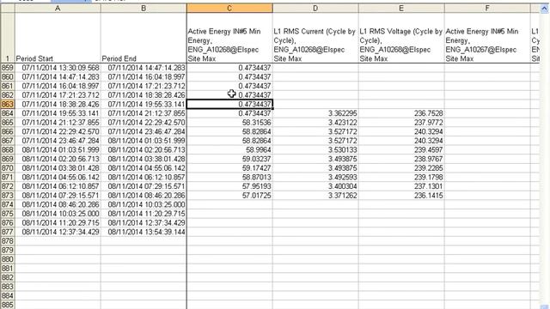Viewport: 550px width, 309px height.
Task: Select cell 3.371262
Action: pos(315,195)
